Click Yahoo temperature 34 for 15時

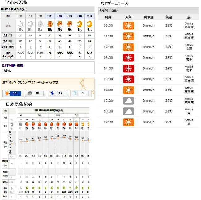point(70,35)
